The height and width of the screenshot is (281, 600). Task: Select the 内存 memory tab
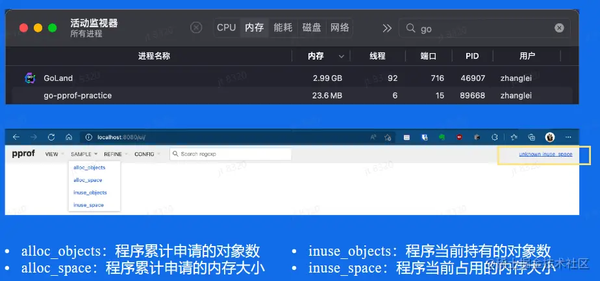255,28
